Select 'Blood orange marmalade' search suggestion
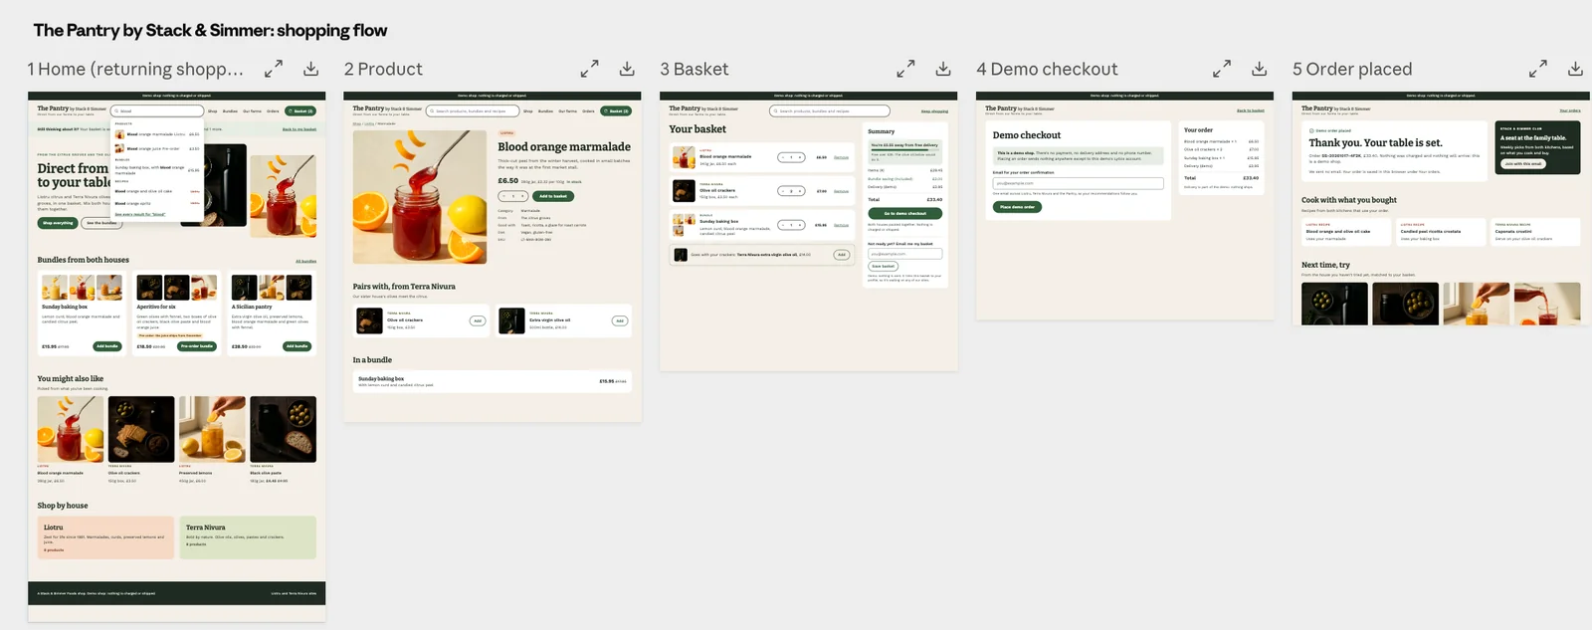Screen dimensions: 1592x630 click(x=157, y=134)
